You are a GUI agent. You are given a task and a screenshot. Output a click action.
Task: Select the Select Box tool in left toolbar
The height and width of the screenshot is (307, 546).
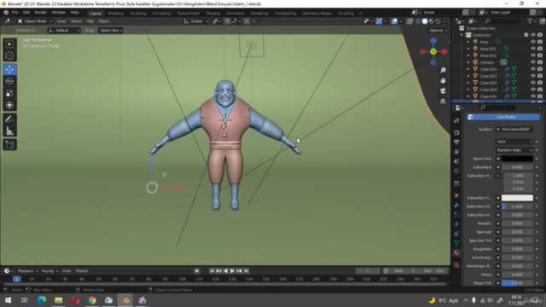tap(9, 44)
